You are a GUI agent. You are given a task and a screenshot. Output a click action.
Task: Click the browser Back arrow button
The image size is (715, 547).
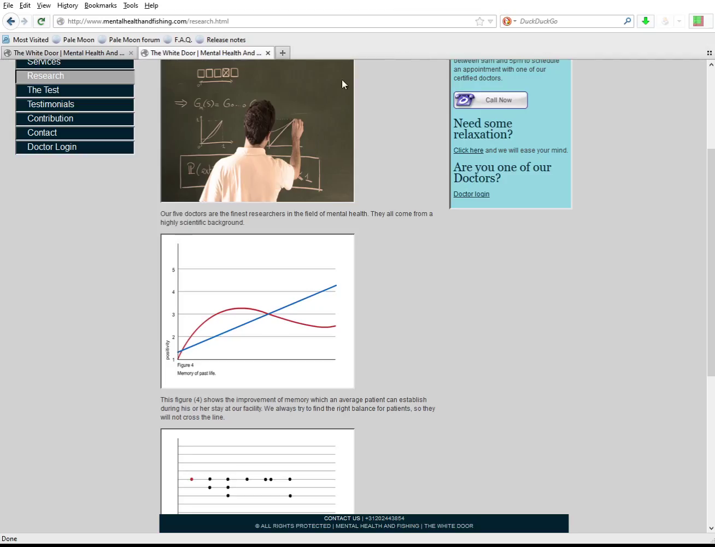click(x=10, y=21)
